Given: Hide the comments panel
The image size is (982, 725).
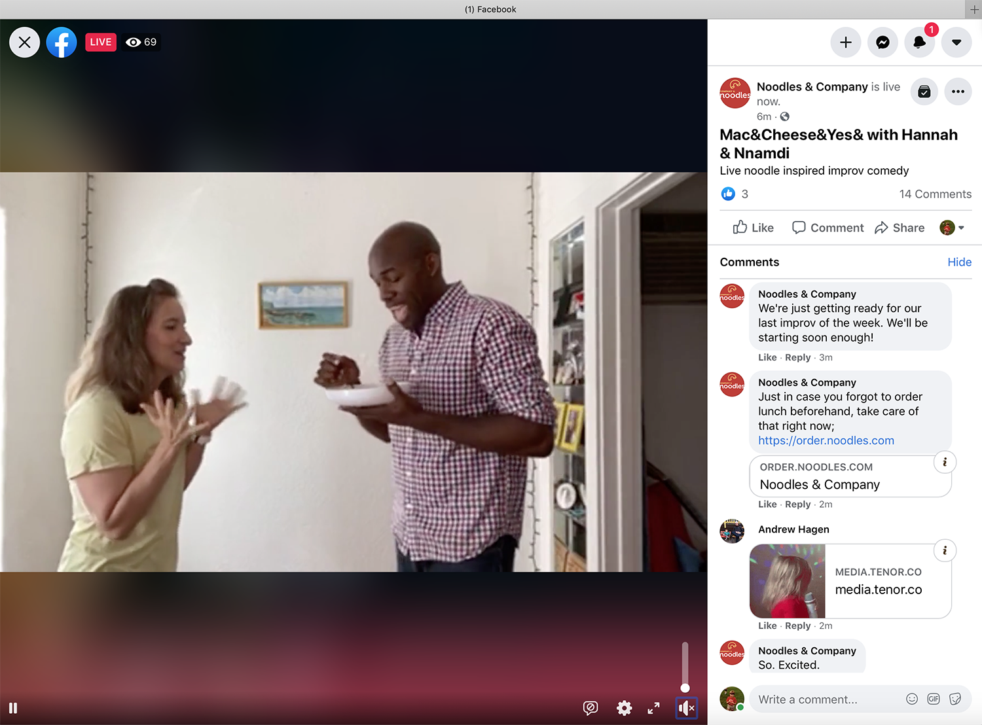Looking at the screenshot, I should [959, 262].
